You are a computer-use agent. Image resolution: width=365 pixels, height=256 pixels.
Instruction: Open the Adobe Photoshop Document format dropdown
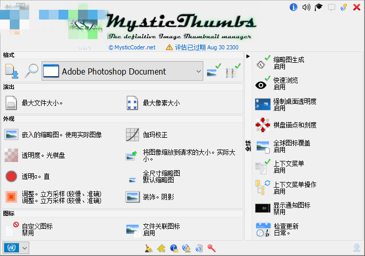click(123, 72)
